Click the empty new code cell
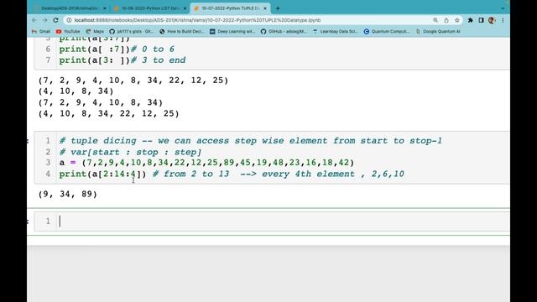The width and height of the screenshot is (537, 302). [284, 221]
